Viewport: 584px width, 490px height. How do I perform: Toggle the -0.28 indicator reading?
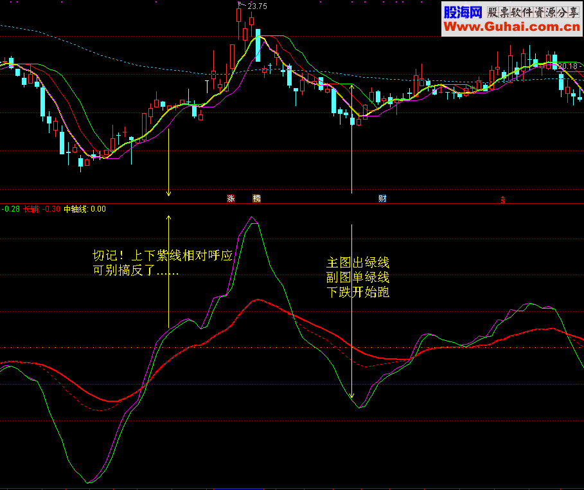(9, 209)
